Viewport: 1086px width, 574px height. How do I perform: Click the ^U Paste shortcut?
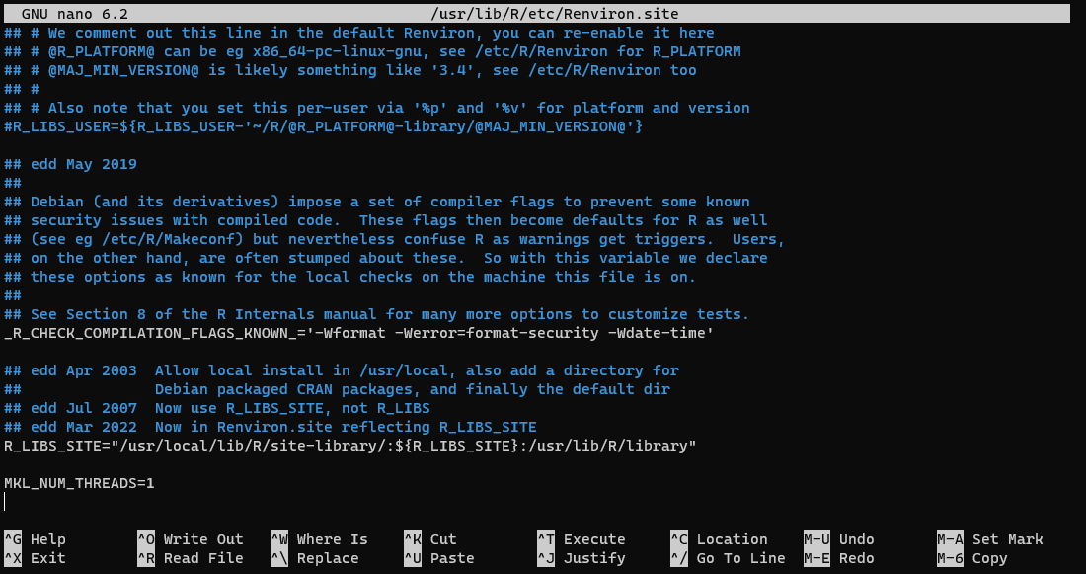click(x=439, y=558)
